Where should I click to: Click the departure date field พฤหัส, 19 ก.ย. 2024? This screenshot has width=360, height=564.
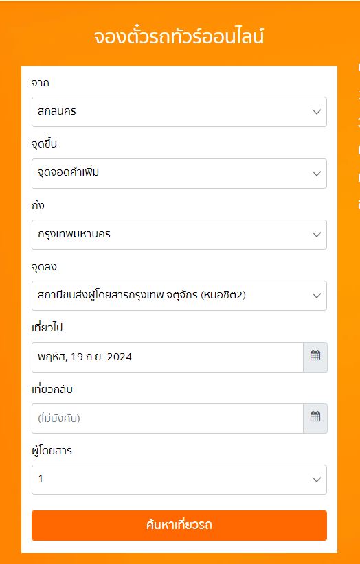[x=168, y=357]
